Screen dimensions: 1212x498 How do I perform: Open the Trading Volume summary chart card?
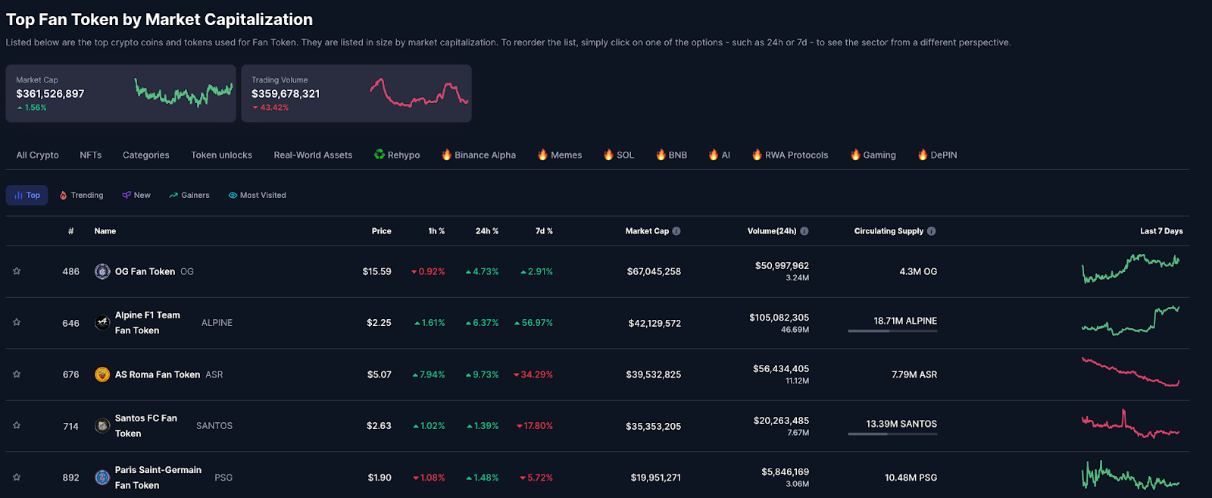coord(357,93)
